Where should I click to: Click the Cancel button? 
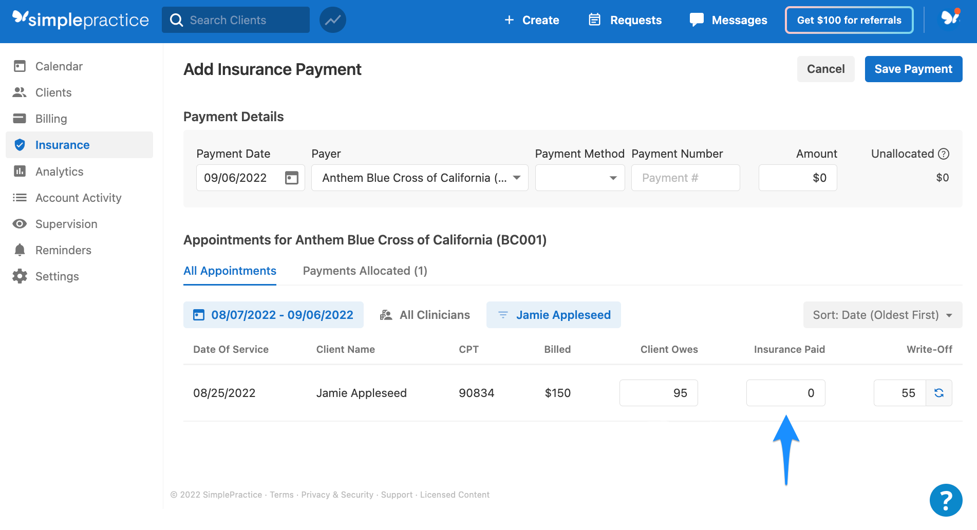pyautogui.click(x=825, y=69)
